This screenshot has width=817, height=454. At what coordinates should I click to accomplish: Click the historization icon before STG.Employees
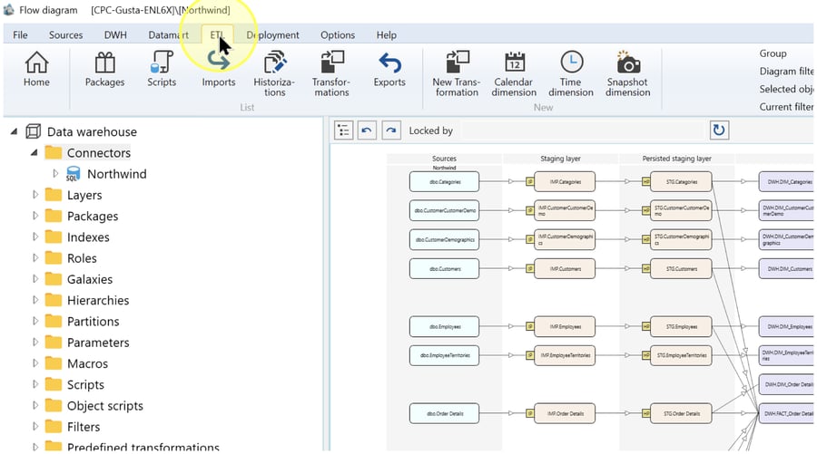click(646, 326)
